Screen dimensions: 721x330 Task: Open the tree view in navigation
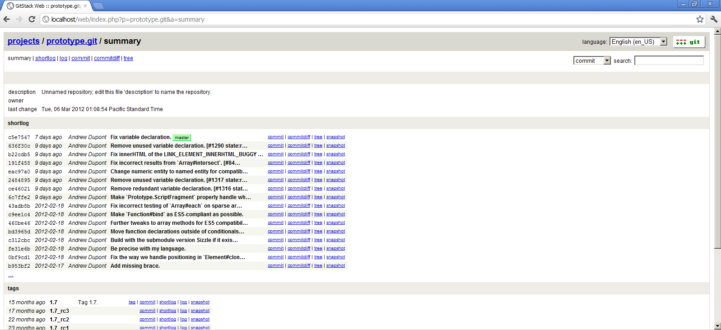(x=128, y=58)
